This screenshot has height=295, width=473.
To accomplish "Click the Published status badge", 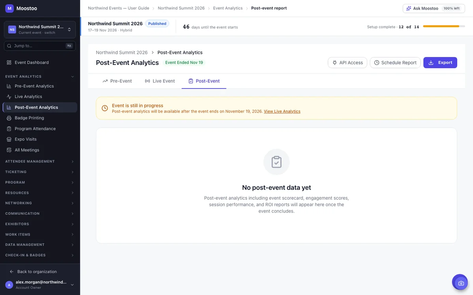I will tap(157, 24).
